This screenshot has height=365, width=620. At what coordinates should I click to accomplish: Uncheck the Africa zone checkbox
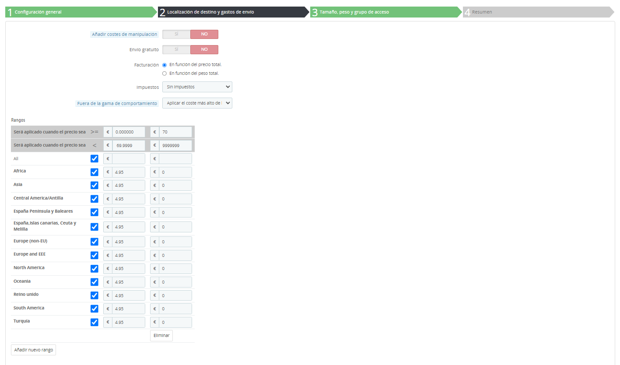tap(94, 172)
